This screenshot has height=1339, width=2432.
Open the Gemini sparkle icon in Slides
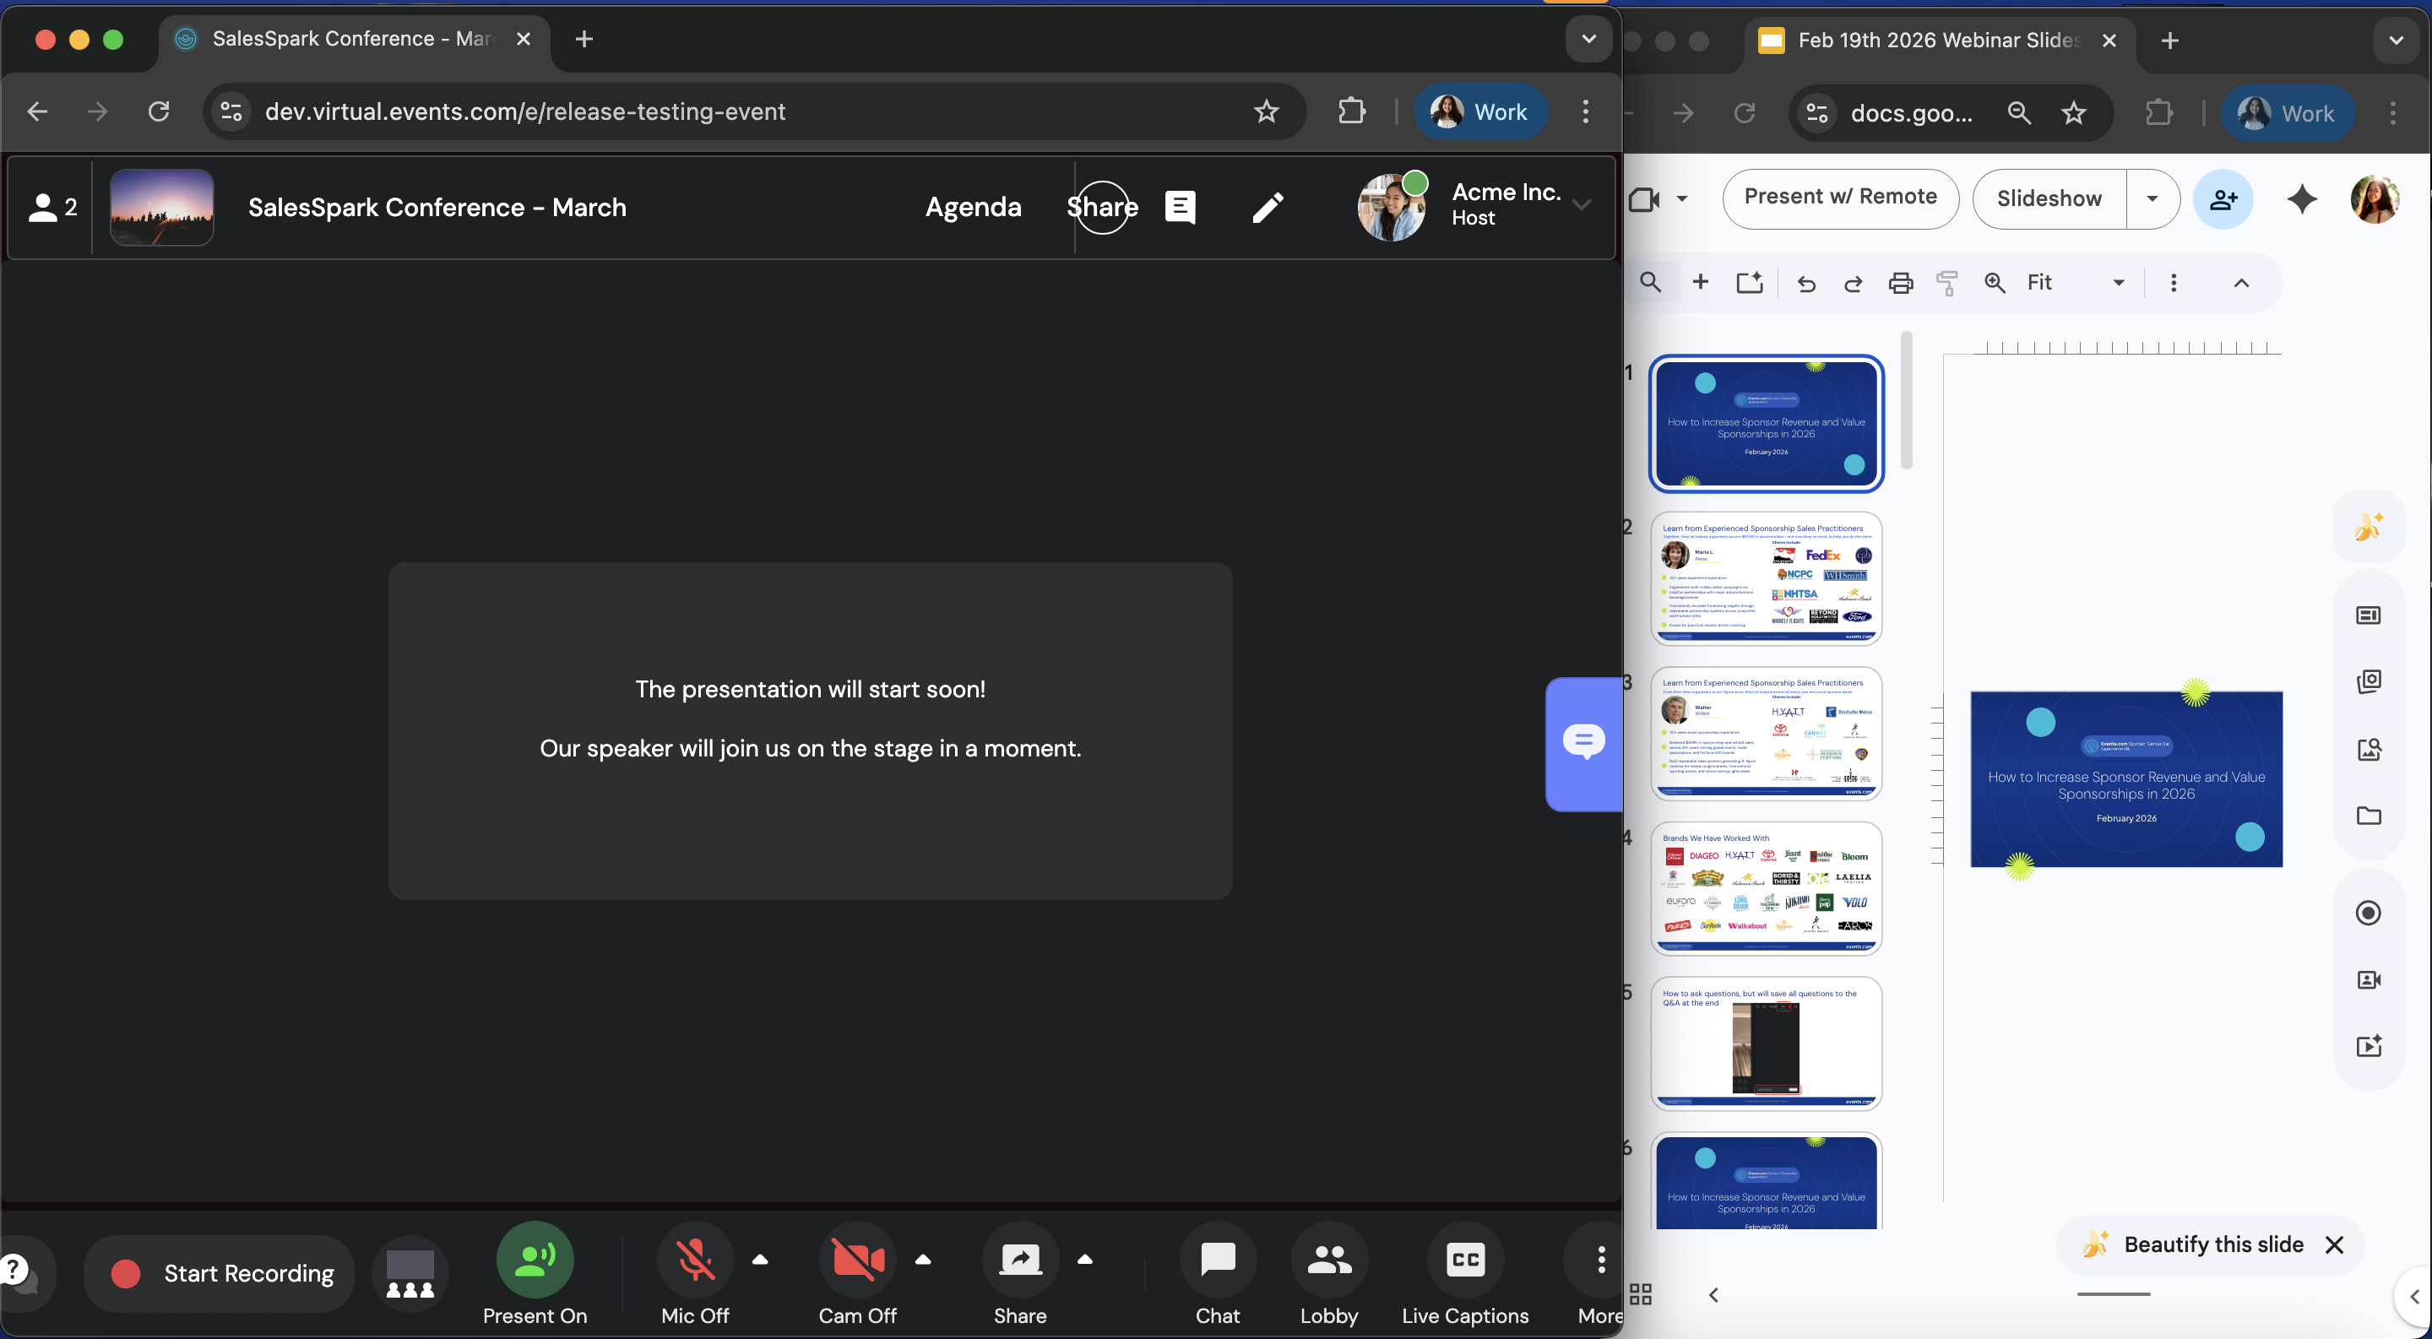[2302, 199]
